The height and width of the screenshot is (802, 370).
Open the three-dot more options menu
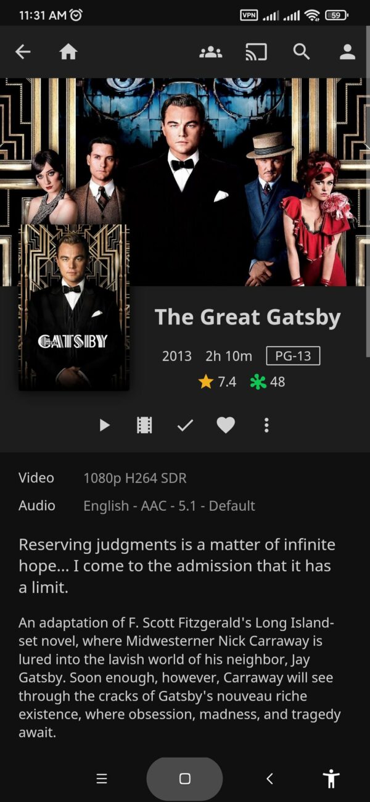[x=266, y=425]
